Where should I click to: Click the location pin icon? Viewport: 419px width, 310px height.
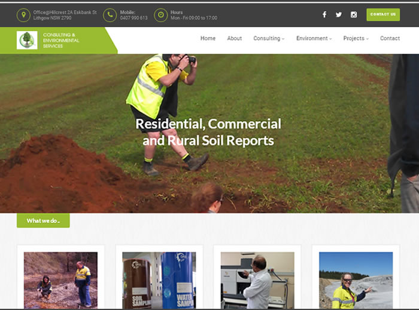tap(23, 15)
